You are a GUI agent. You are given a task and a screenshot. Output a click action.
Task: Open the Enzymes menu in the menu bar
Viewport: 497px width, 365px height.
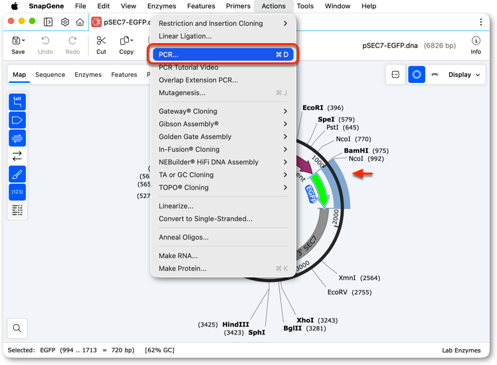(x=161, y=6)
